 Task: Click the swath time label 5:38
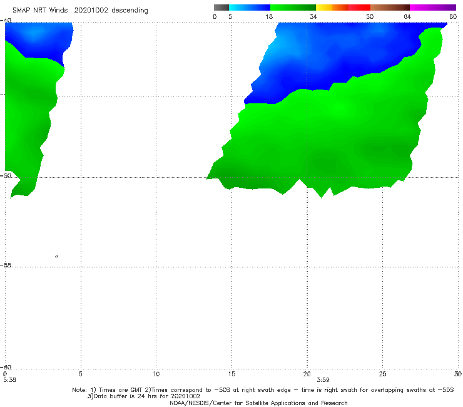[x=9, y=380]
